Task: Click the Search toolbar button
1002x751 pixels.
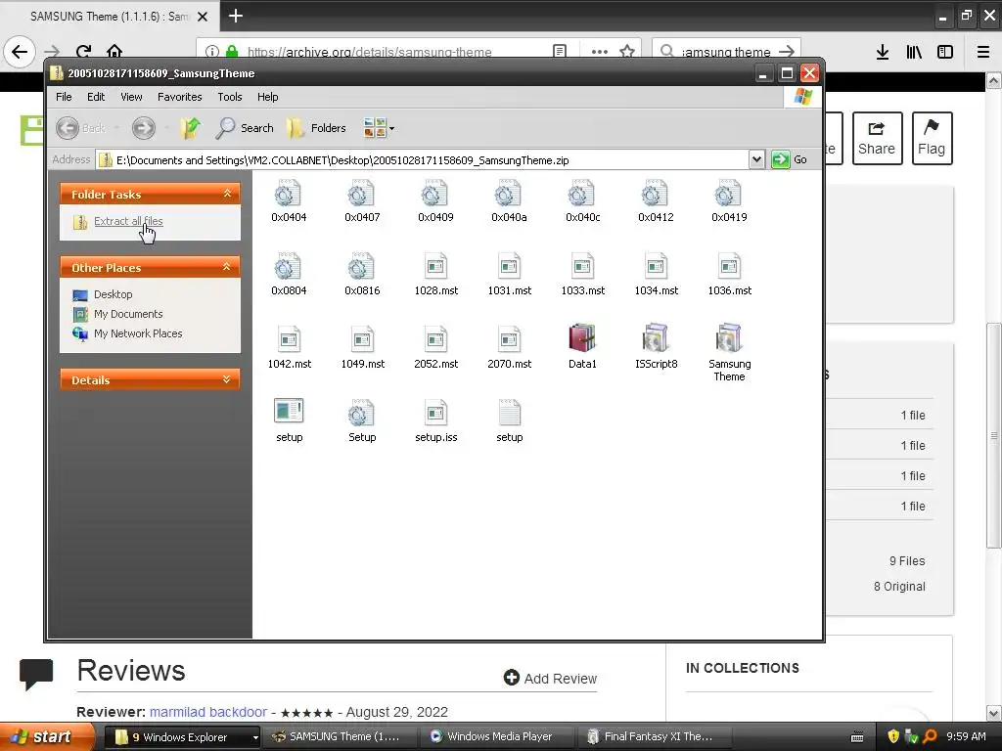Action: pyautogui.click(x=245, y=128)
